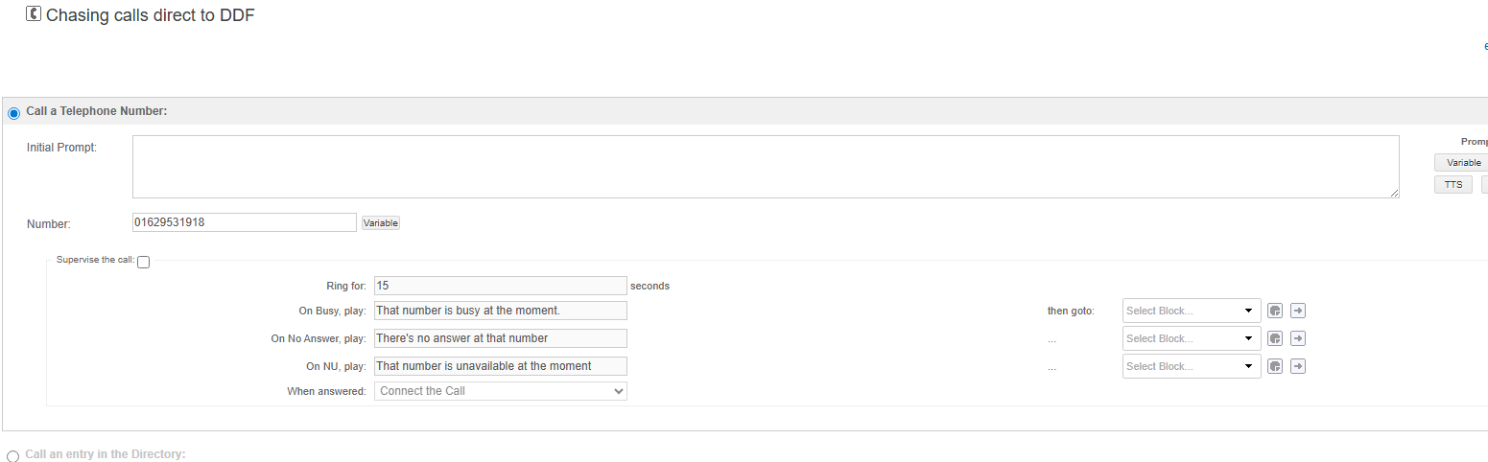Choose the 'Call an entry in the Directory' option
Image resolution: width=1488 pixels, height=462 pixels.
click(13, 456)
